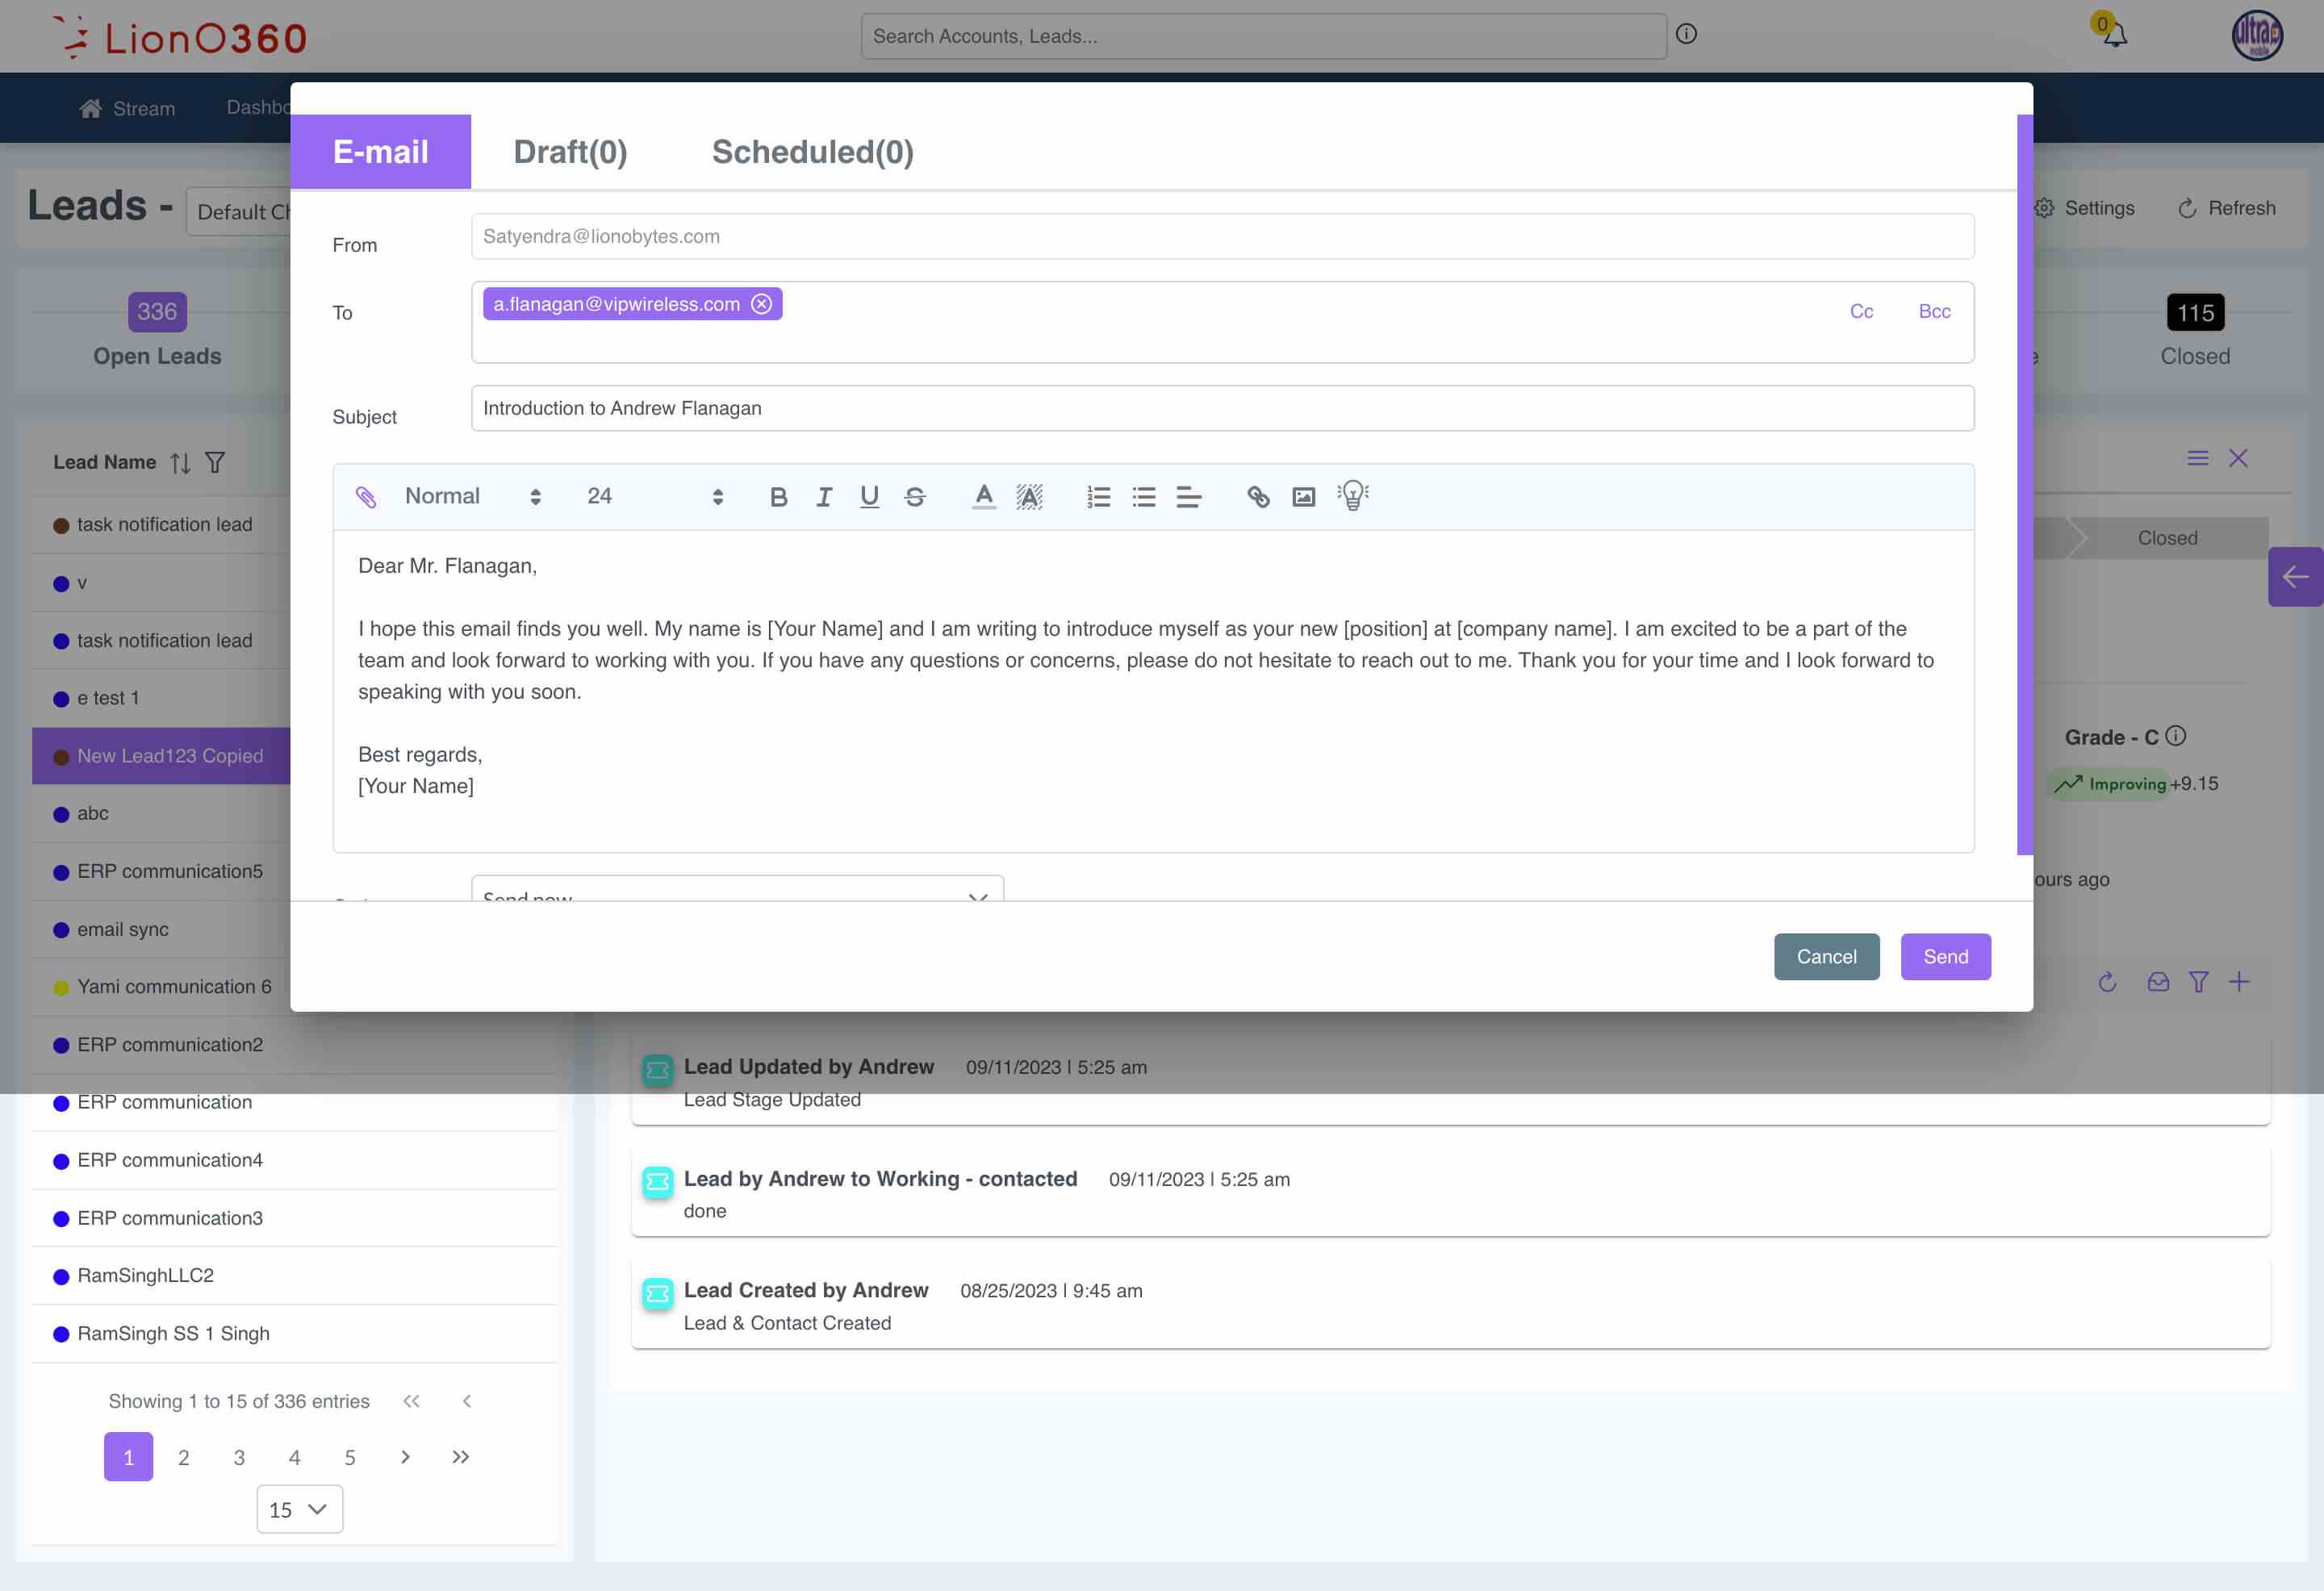This screenshot has width=2324, height=1591.
Task: Send the email to Andrew Flanagan
Action: 1944,956
